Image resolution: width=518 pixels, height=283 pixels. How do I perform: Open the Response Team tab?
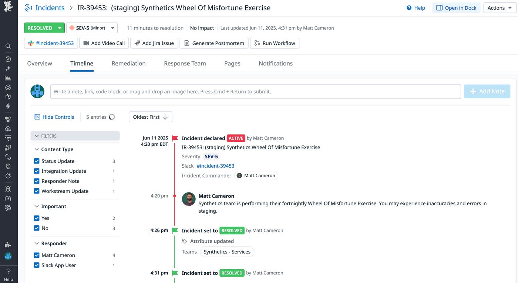(x=185, y=64)
